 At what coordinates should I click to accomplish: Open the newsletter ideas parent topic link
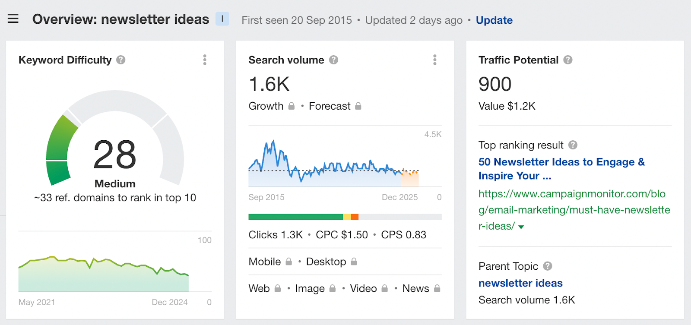click(520, 283)
